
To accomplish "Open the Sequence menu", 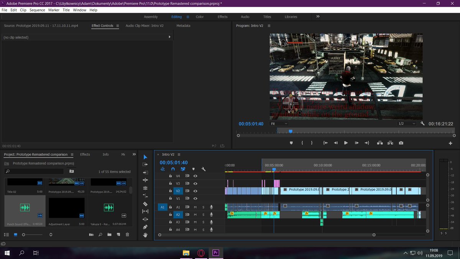I will click(x=37, y=10).
